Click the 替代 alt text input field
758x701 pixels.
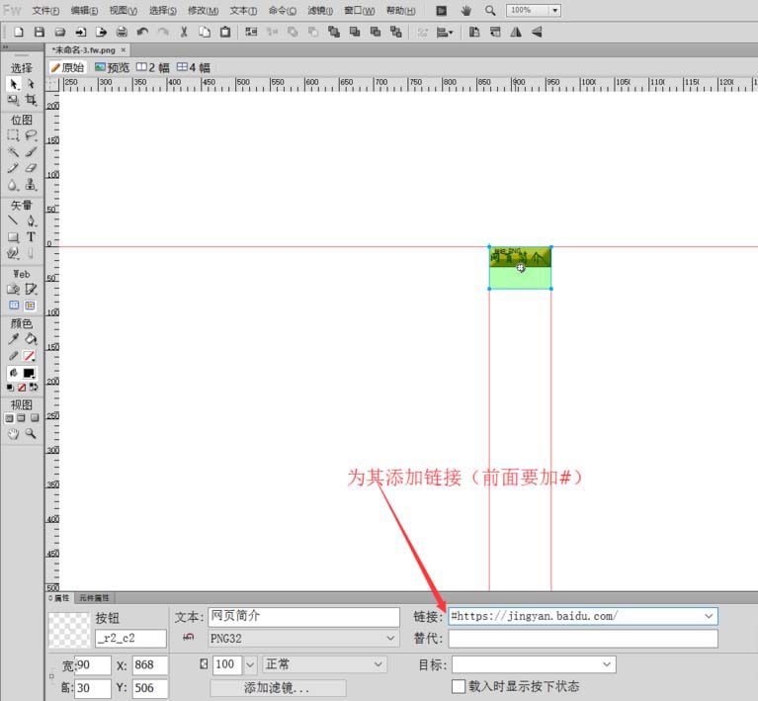pyautogui.click(x=582, y=639)
